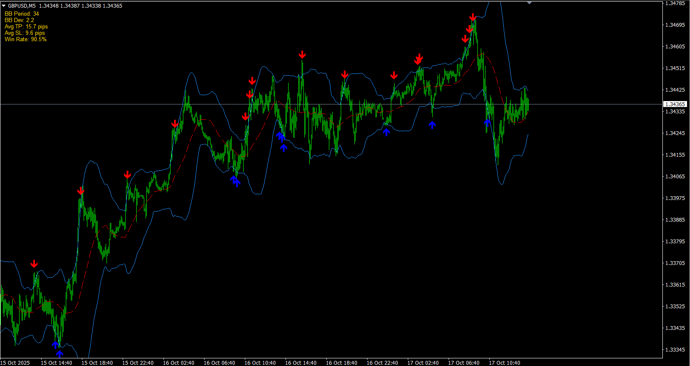Viewport: 690px width, 366px height.
Task: Select the topmost red sell arrow at the price peak
Action: pos(473,17)
